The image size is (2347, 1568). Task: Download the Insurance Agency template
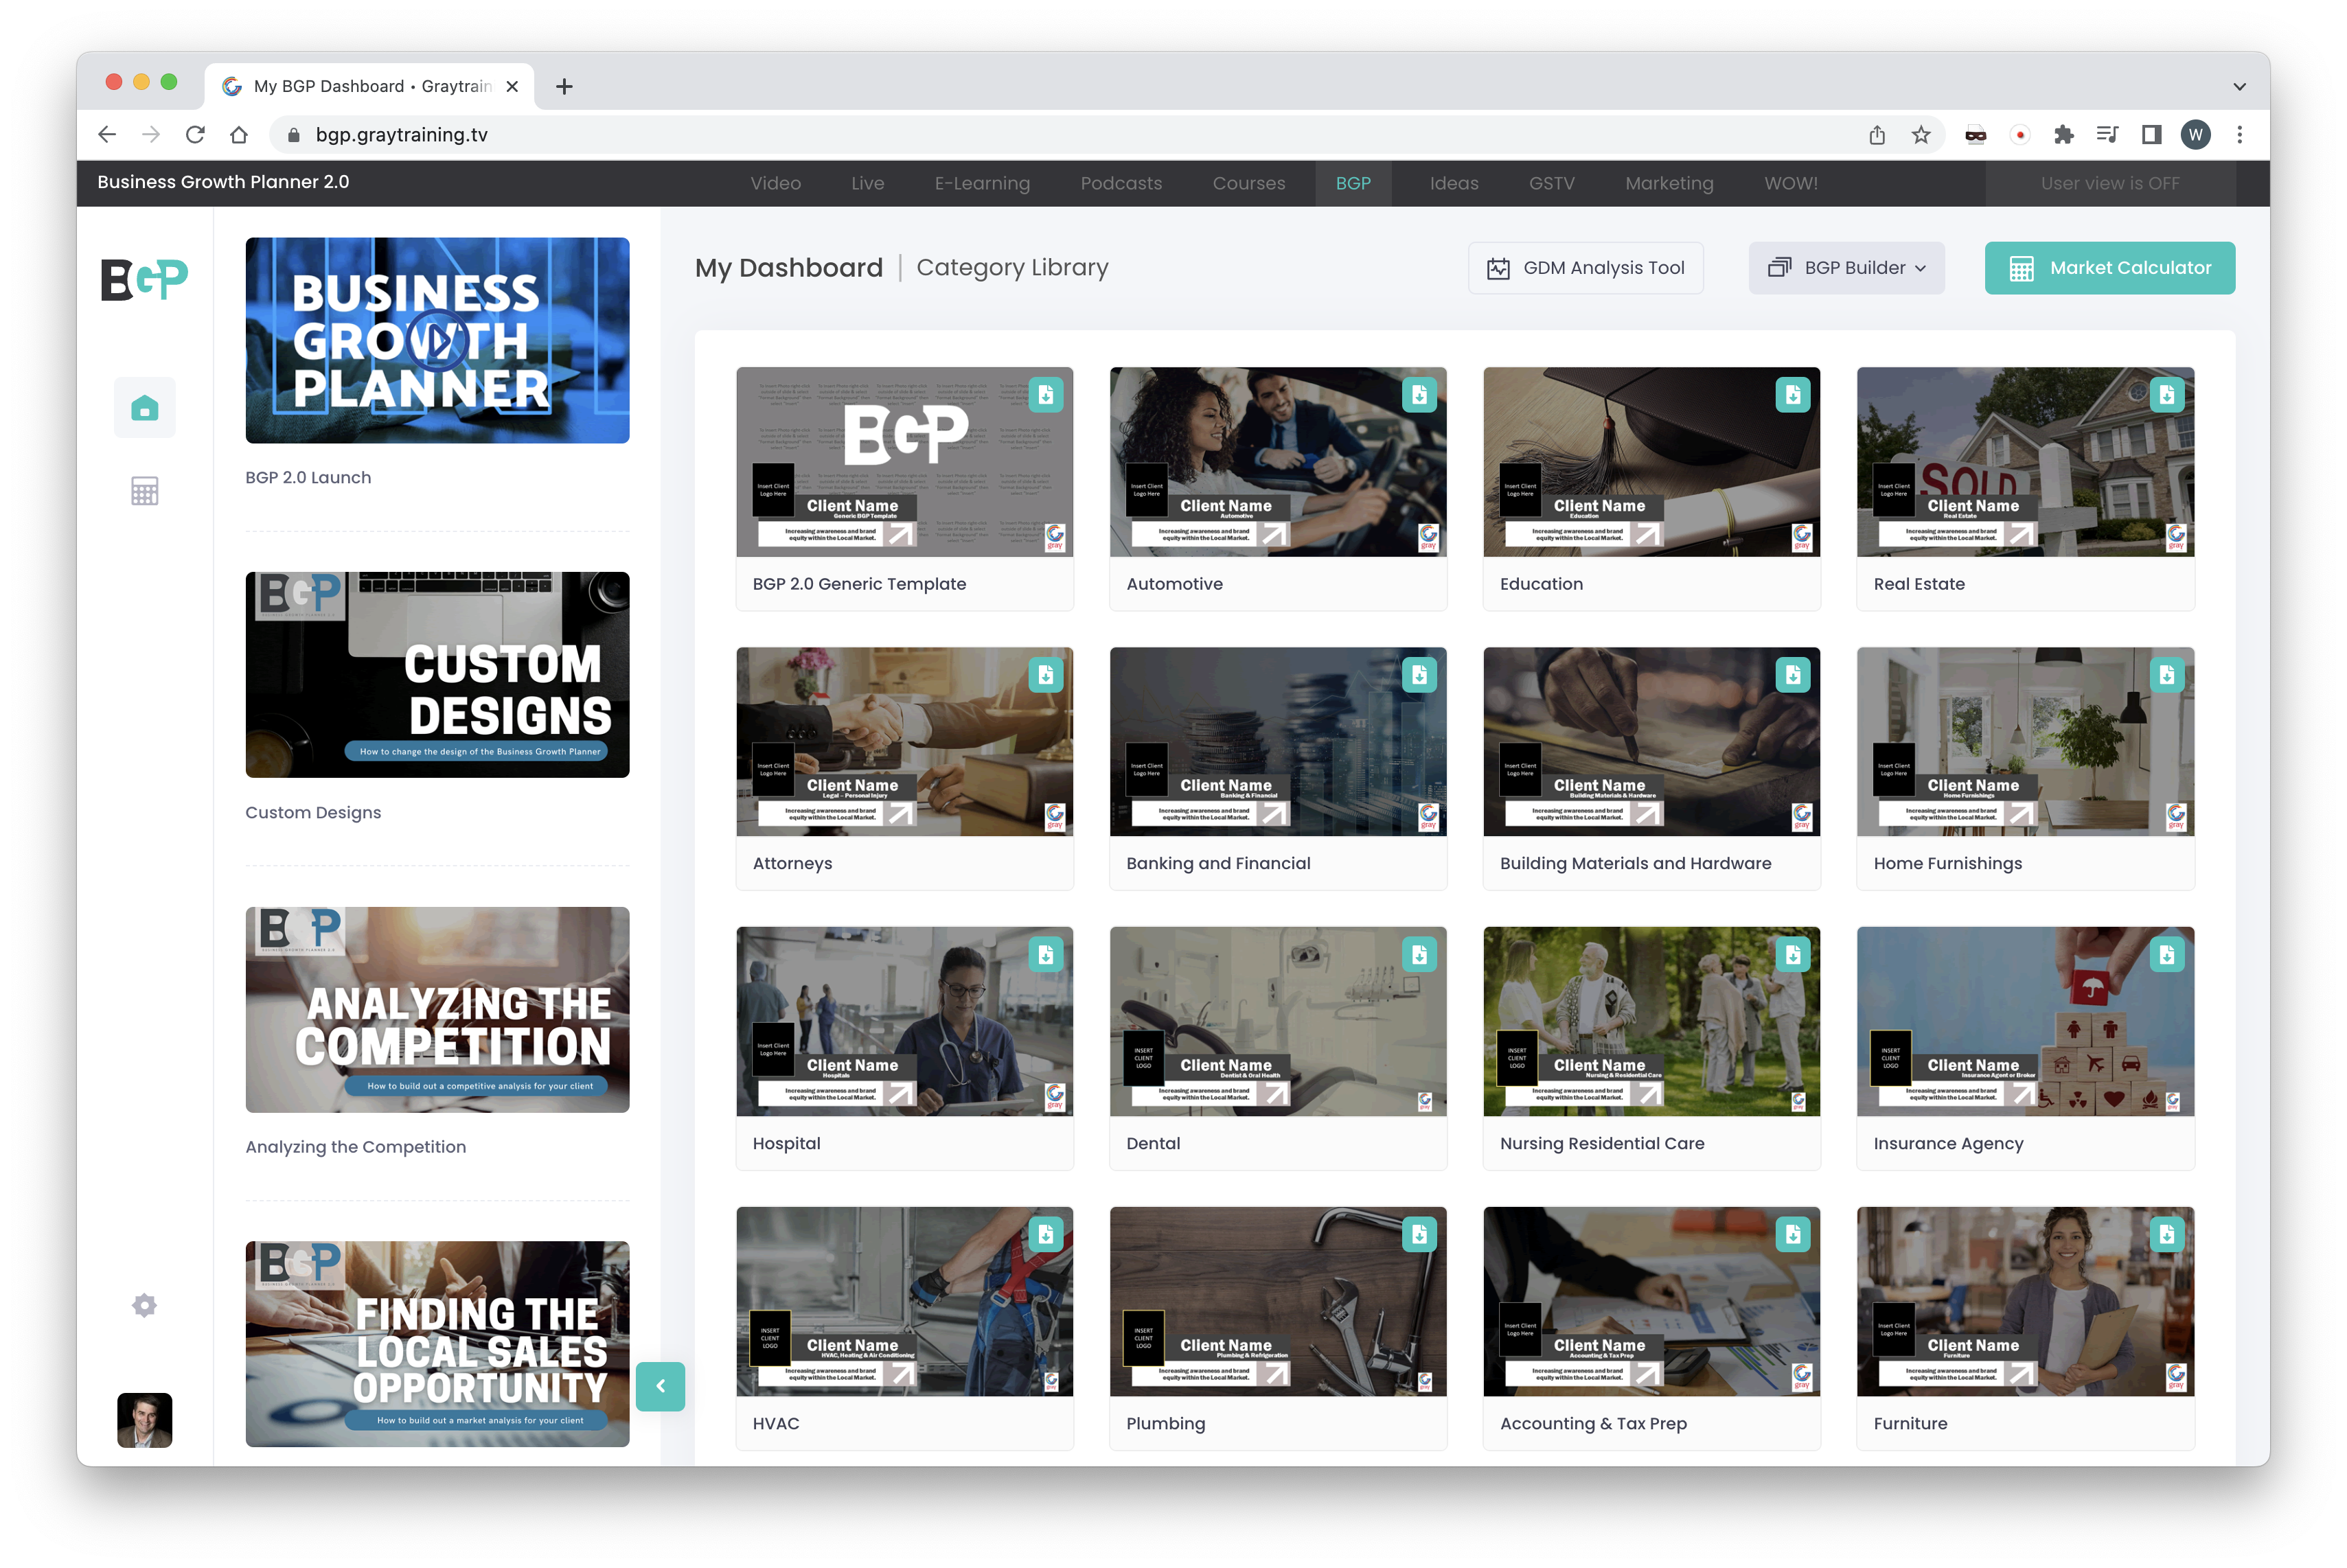[2166, 955]
